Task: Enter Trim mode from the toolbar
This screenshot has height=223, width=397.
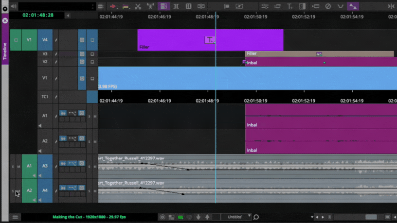Action: point(176,6)
